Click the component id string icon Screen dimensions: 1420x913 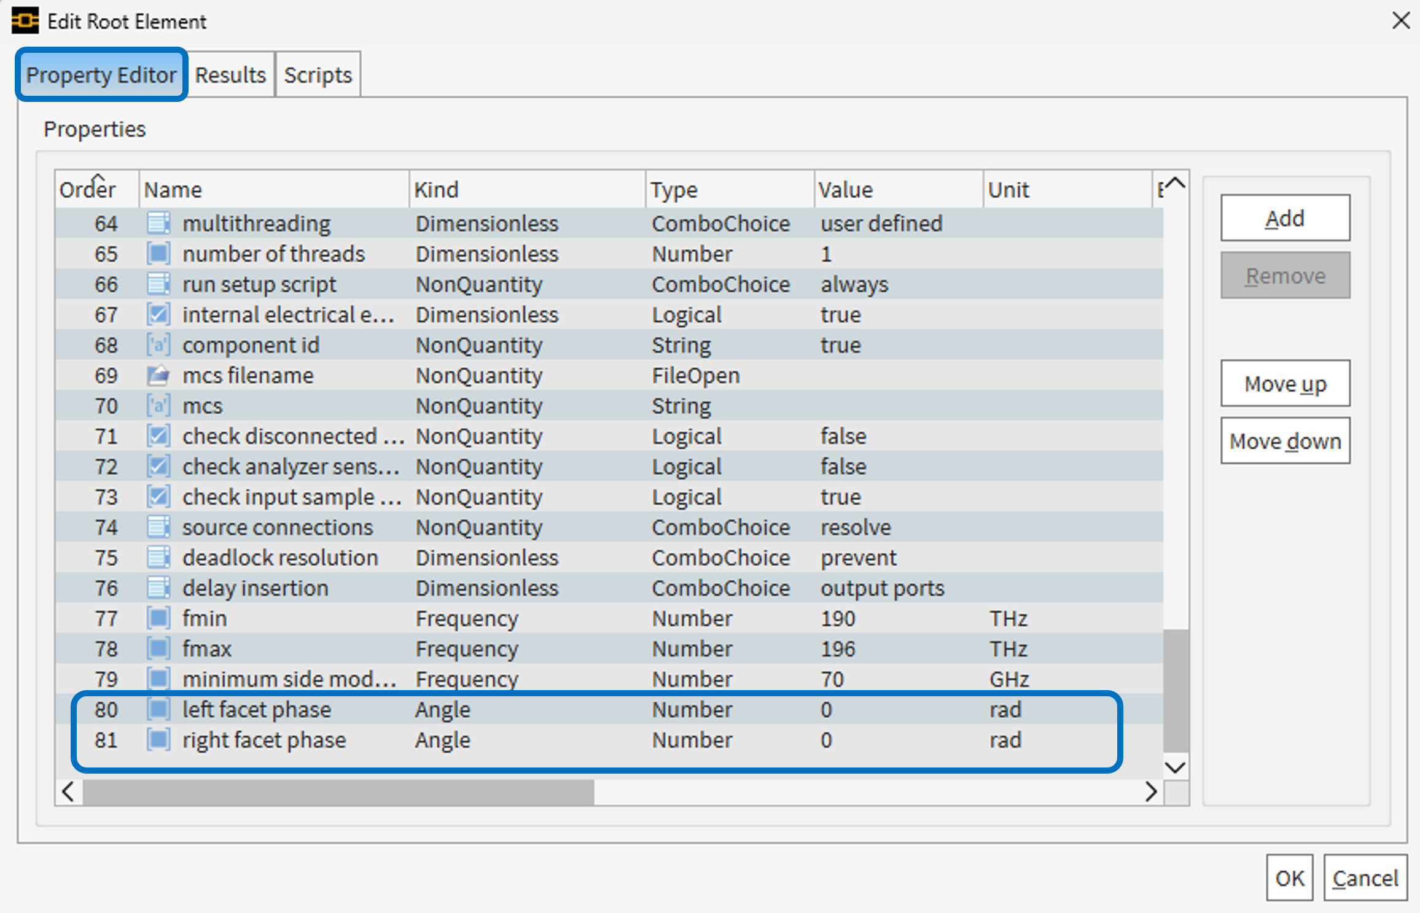158,345
